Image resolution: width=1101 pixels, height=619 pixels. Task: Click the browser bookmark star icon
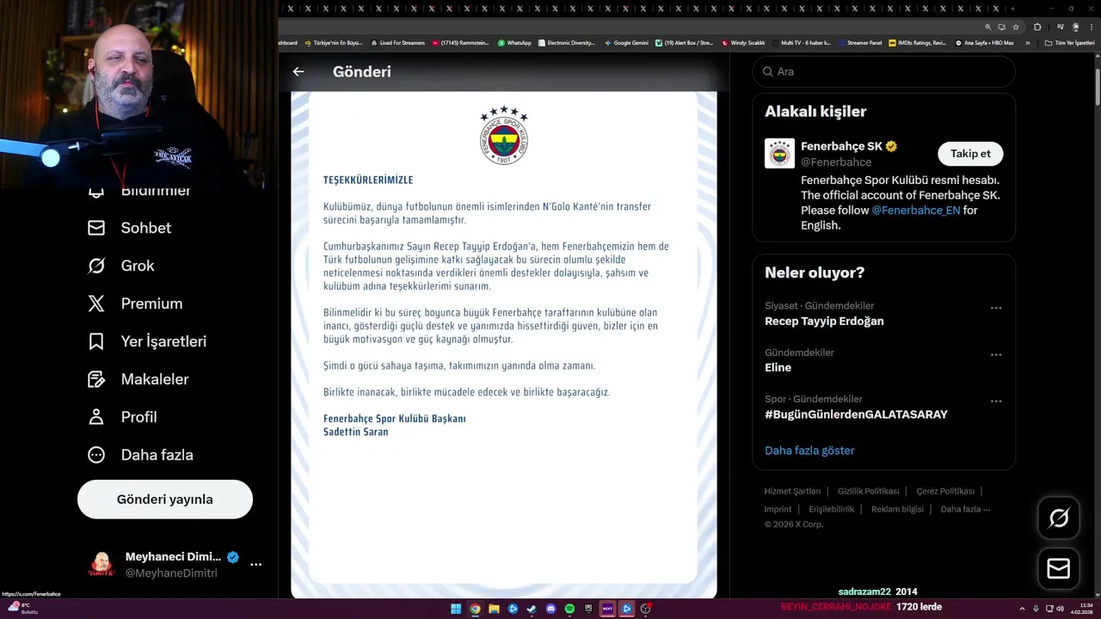pos(1016,27)
